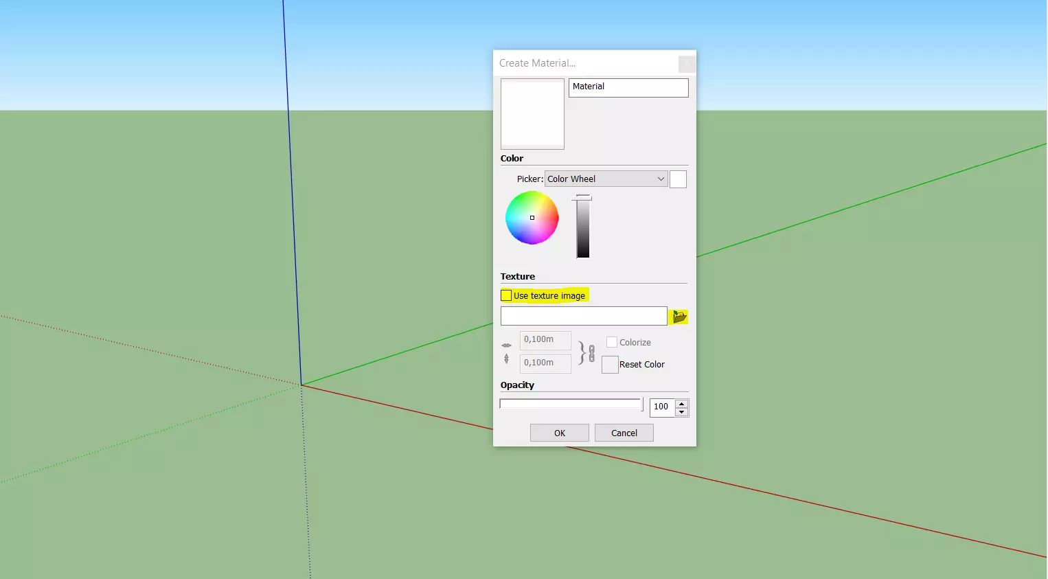1048x579 pixels.
Task: Check the Reset Color box
Action: pos(610,364)
